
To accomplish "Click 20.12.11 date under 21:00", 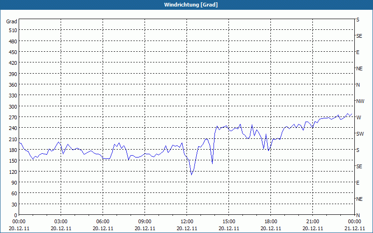I will click(312, 228).
